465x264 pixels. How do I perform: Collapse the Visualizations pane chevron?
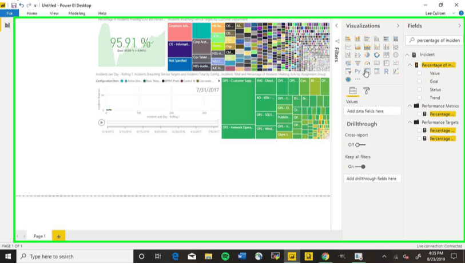click(398, 26)
